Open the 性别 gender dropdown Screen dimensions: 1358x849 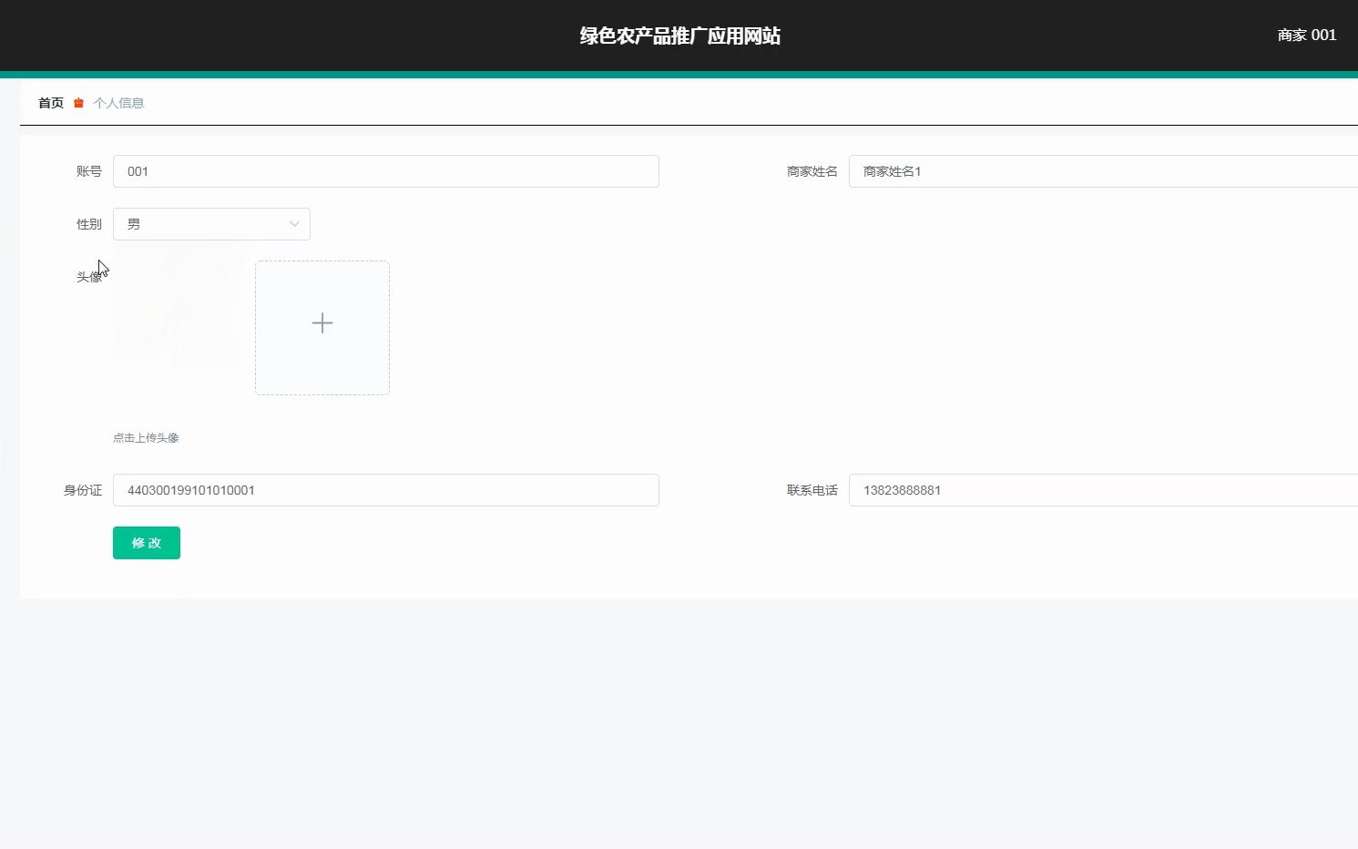[211, 224]
